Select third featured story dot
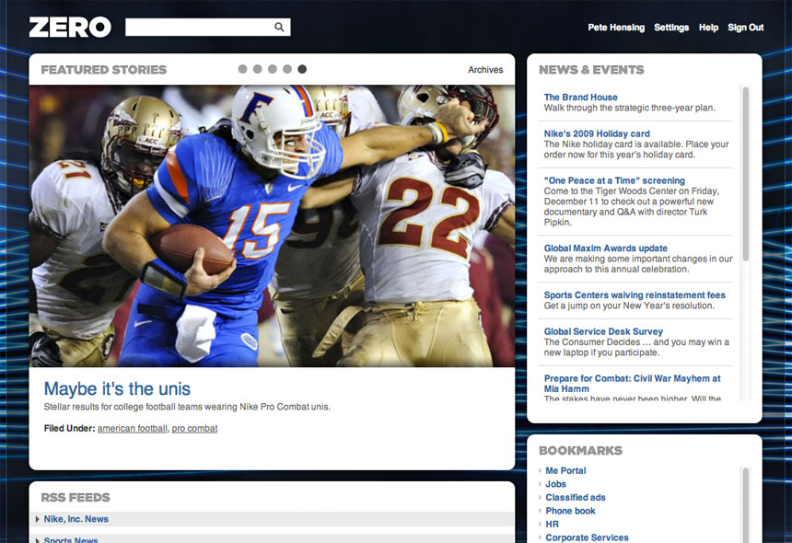The width and height of the screenshot is (792, 543). coord(273,69)
